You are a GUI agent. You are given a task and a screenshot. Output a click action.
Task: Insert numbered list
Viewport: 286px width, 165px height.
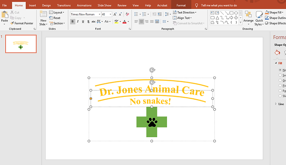pyautogui.click(x=144, y=14)
